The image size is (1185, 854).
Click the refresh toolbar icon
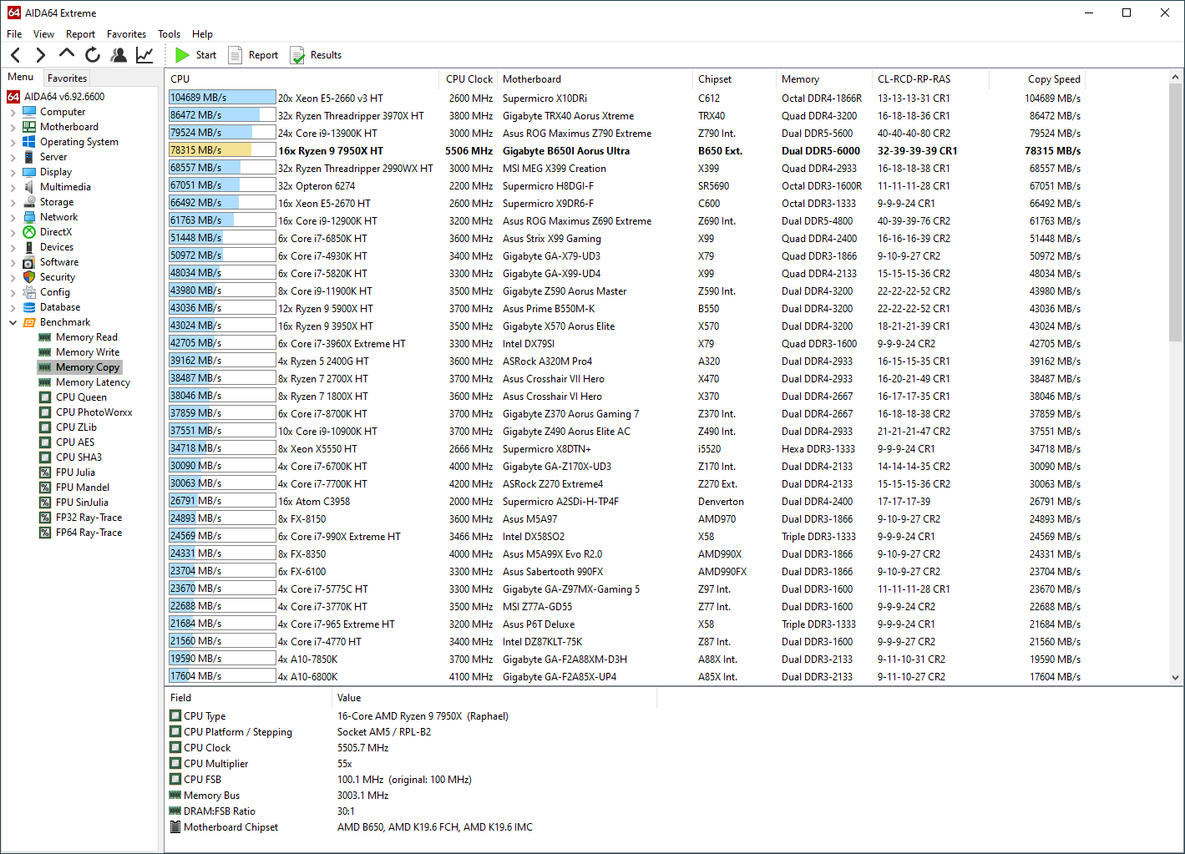point(93,55)
